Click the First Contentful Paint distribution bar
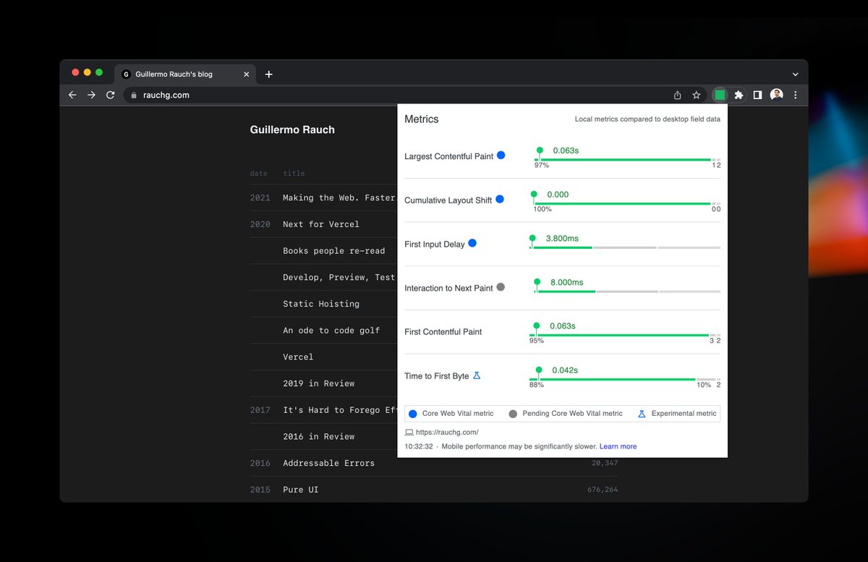This screenshot has height=562, width=868. click(625, 336)
